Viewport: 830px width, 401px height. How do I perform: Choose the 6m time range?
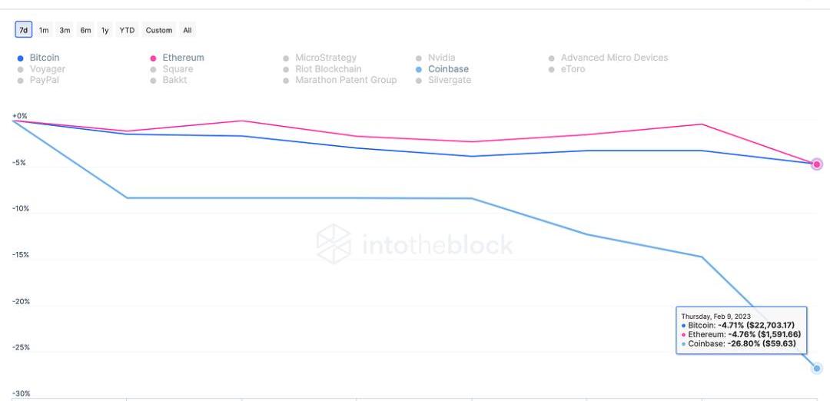point(85,30)
